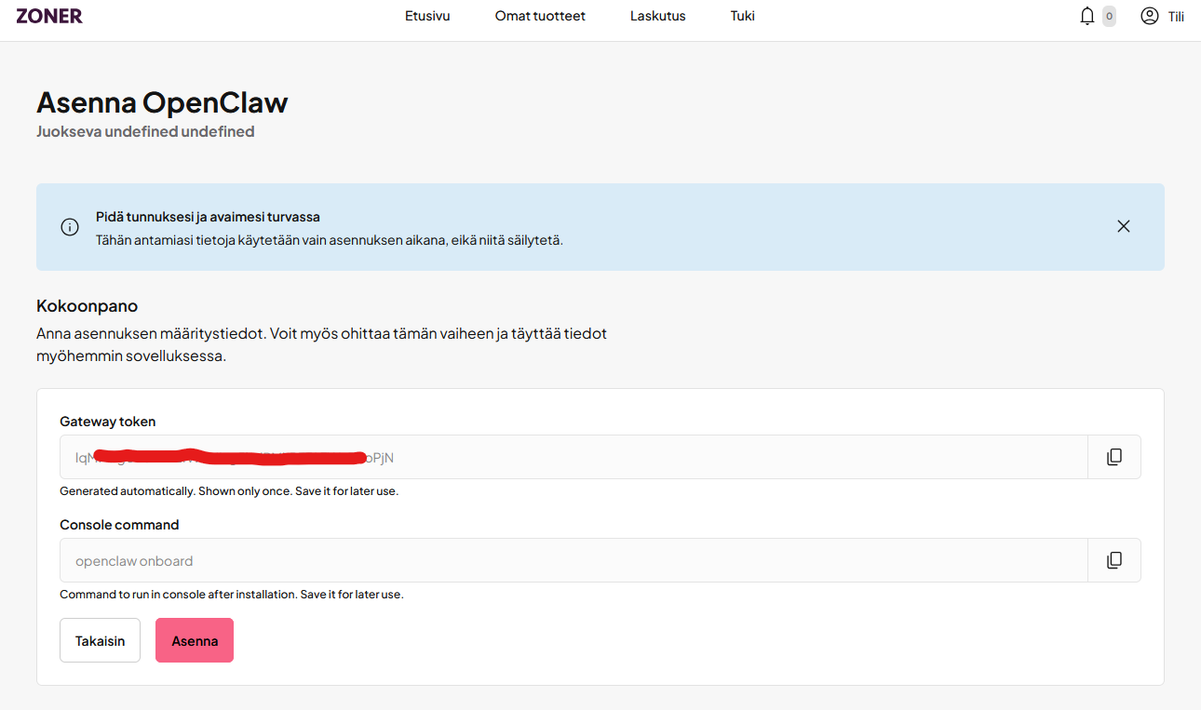The width and height of the screenshot is (1201, 710).
Task: Open Tuki menu item
Action: click(x=743, y=16)
